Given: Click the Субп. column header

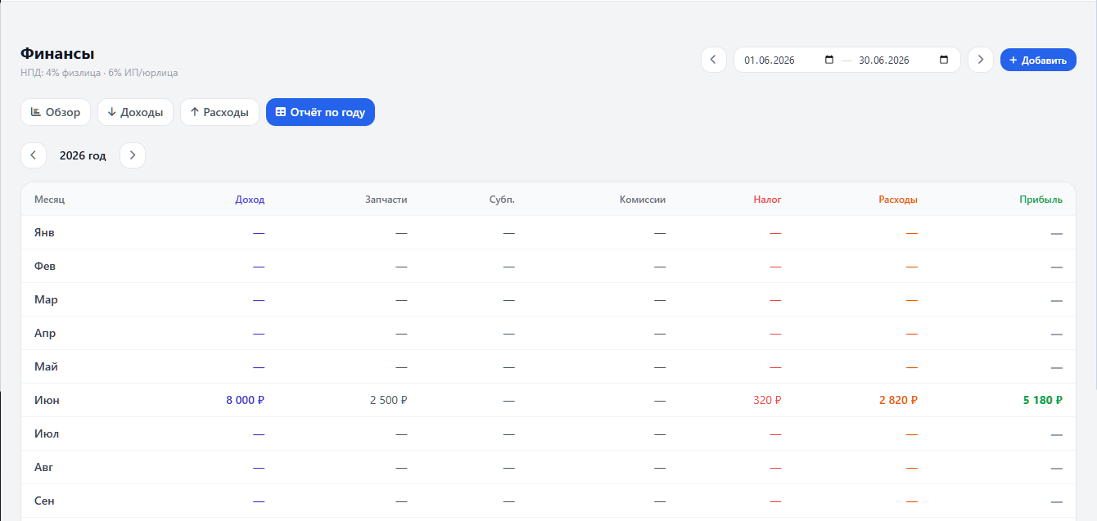Looking at the screenshot, I should coord(502,200).
